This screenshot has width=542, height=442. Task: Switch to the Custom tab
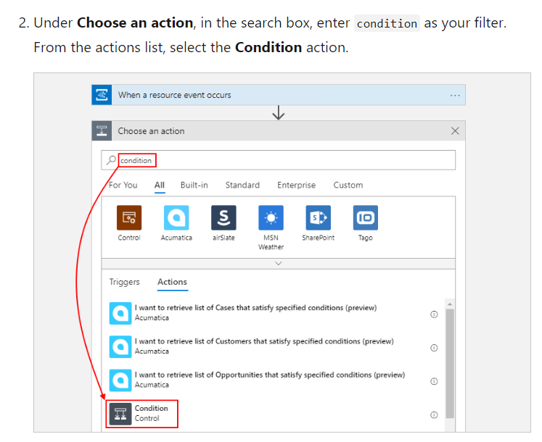click(x=348, y=185)
